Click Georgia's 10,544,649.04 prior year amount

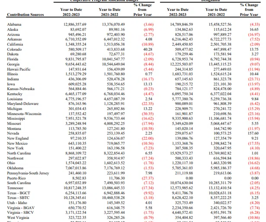[113, 64]
